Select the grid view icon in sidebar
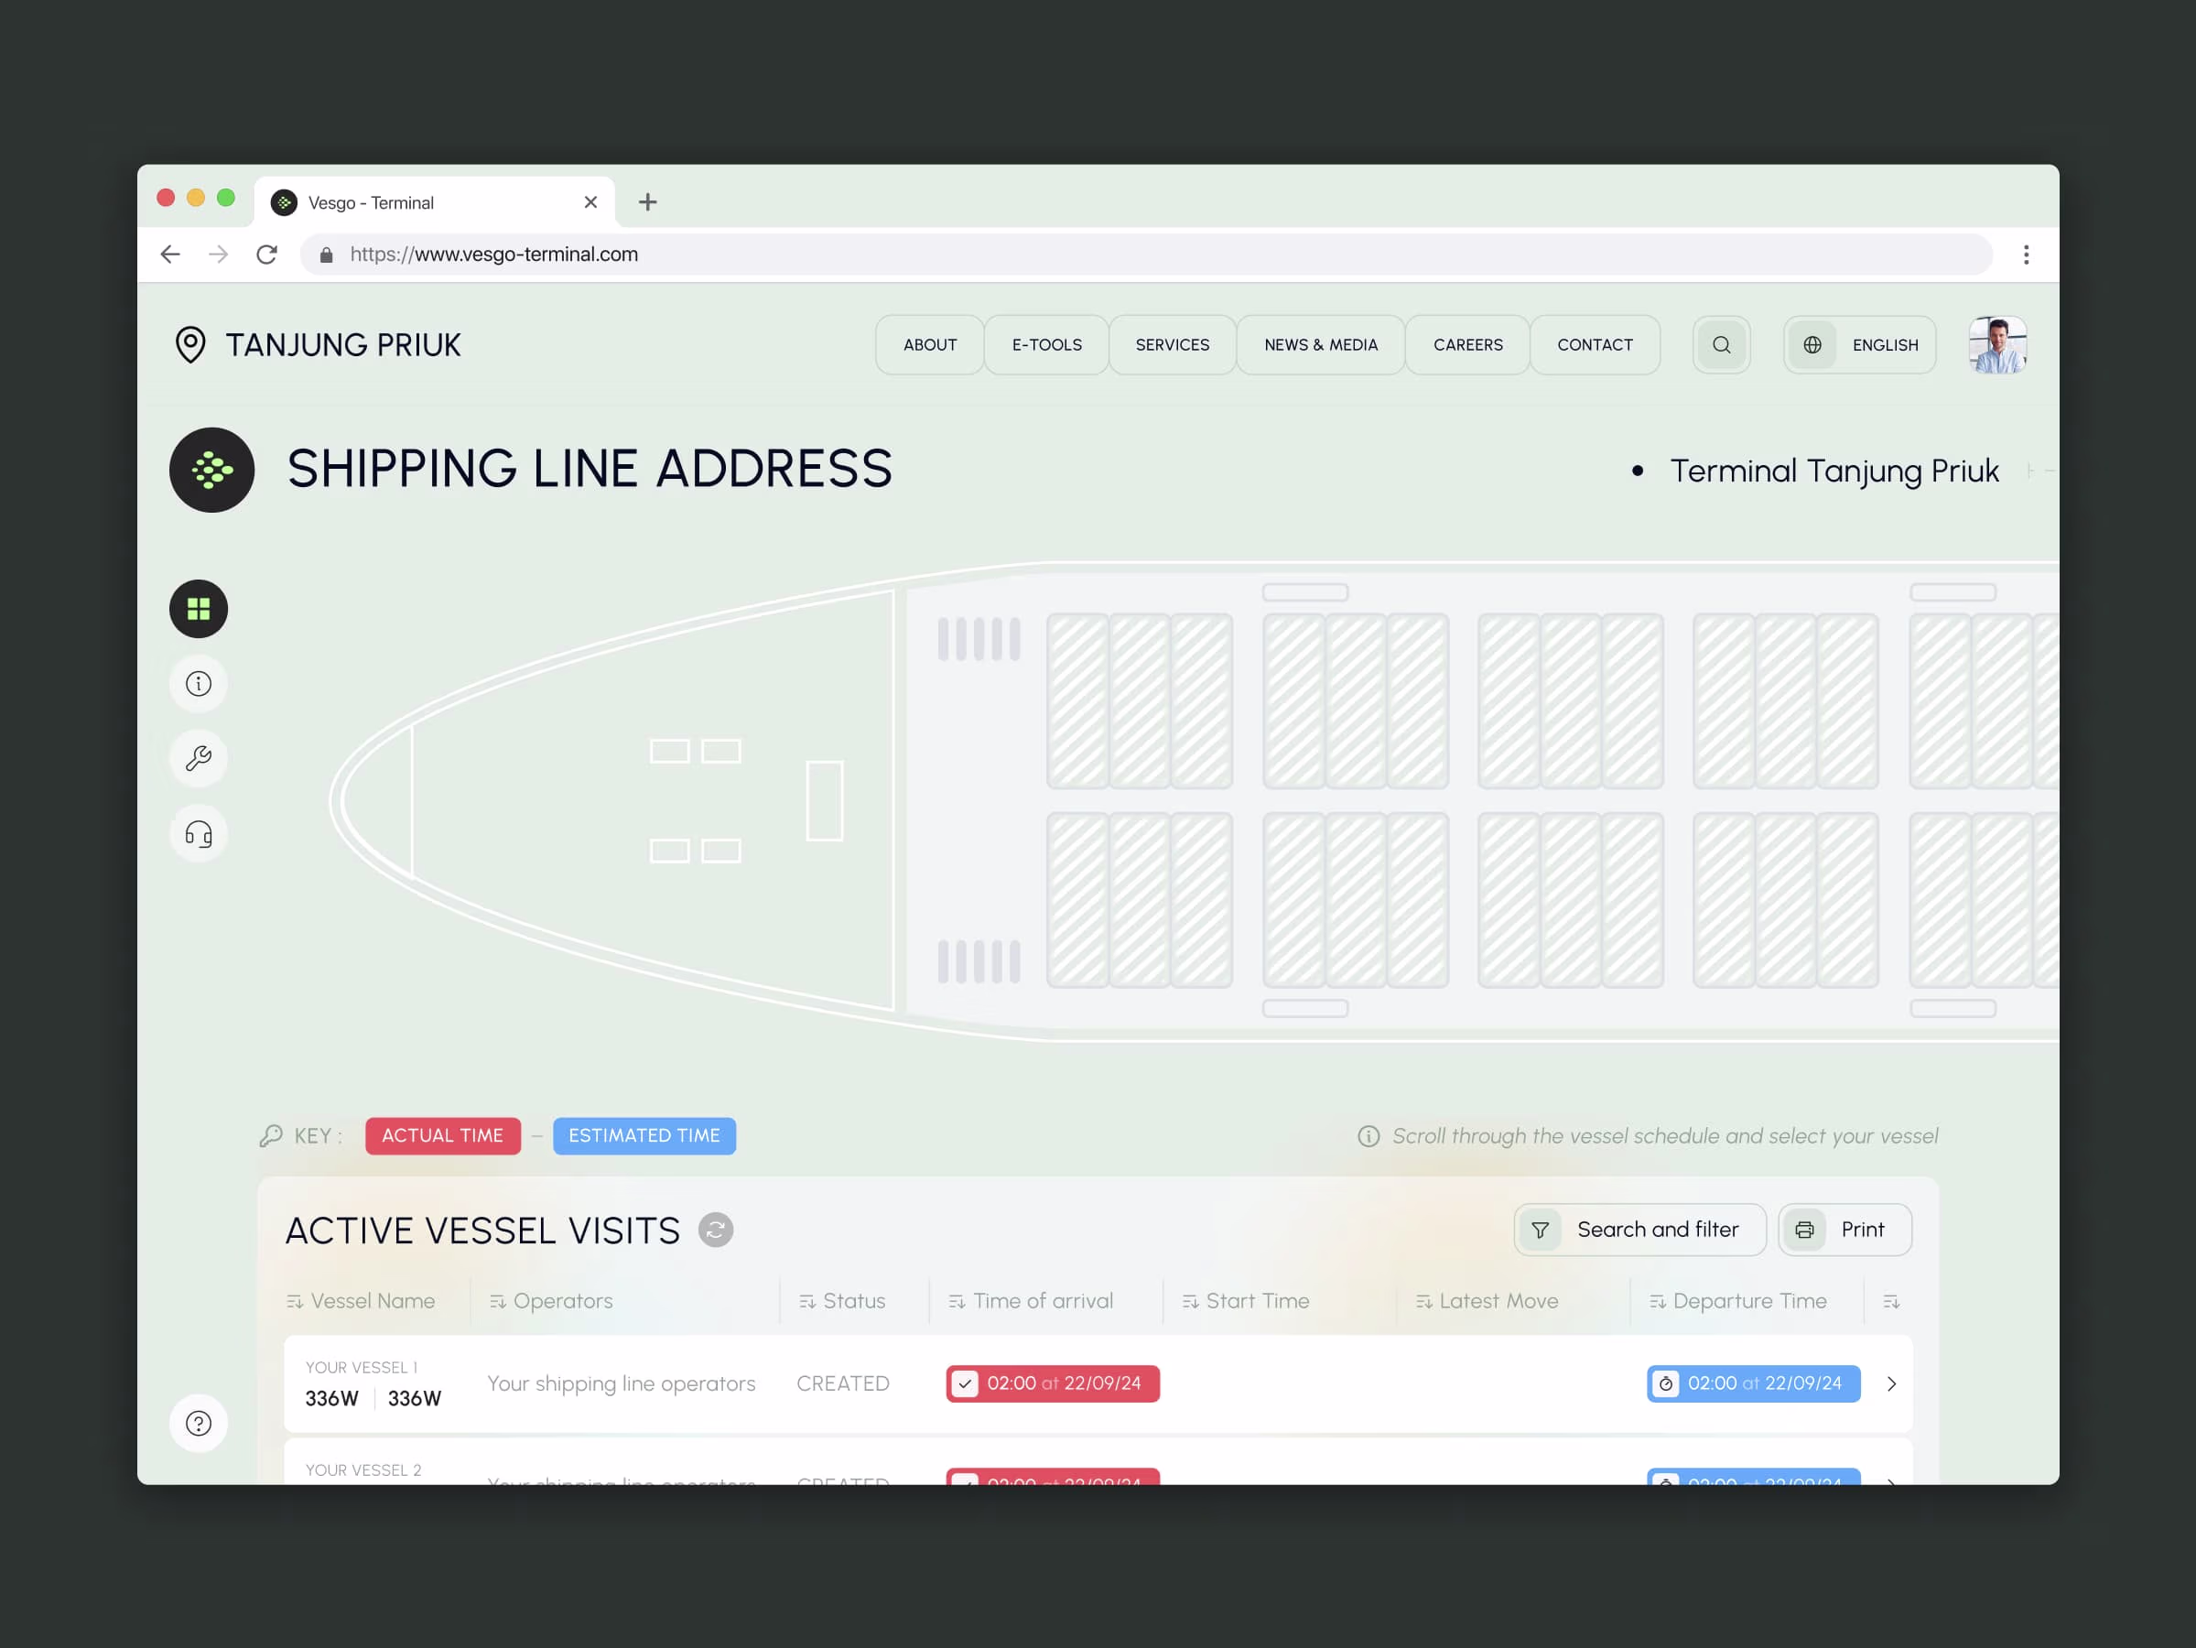Screen dimensions: 2196x1648 198,609
